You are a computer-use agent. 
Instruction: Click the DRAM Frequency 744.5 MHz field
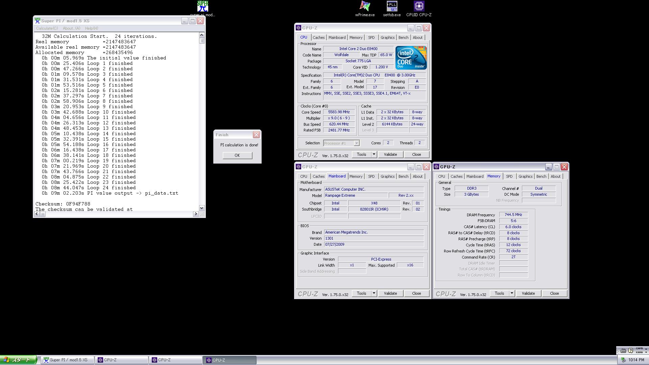point(513,215)
